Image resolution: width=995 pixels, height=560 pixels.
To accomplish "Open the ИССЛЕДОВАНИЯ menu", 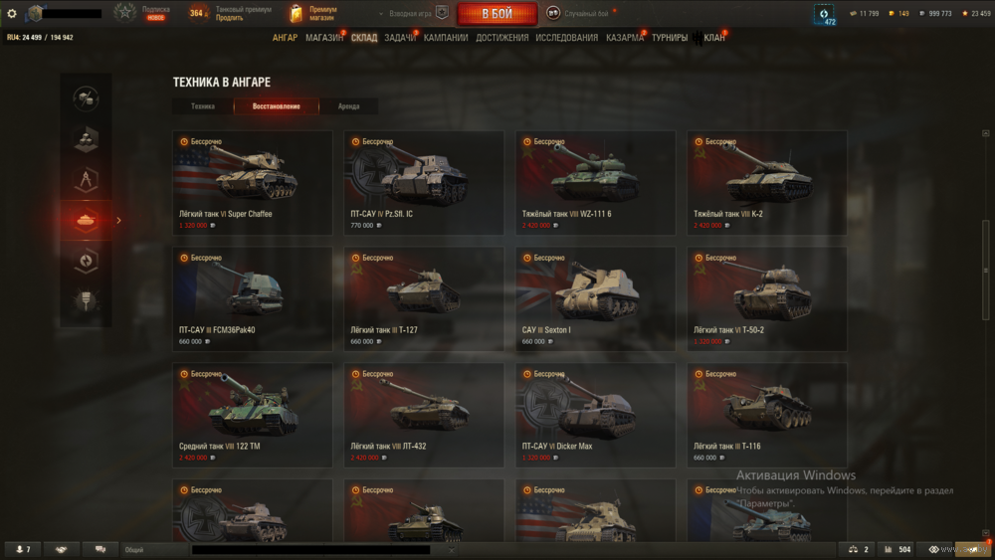I will tap(567, 38).
